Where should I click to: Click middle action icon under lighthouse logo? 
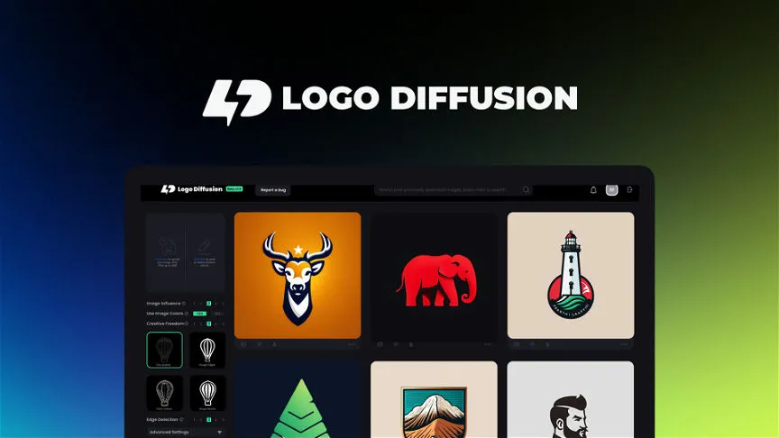[x=533, y=344]
